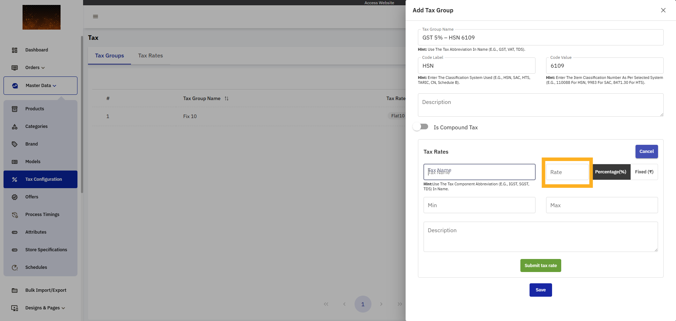Switch to the Tax Rates tab
676x321 pixels.
pyautogui.click(x=150, y=56)
